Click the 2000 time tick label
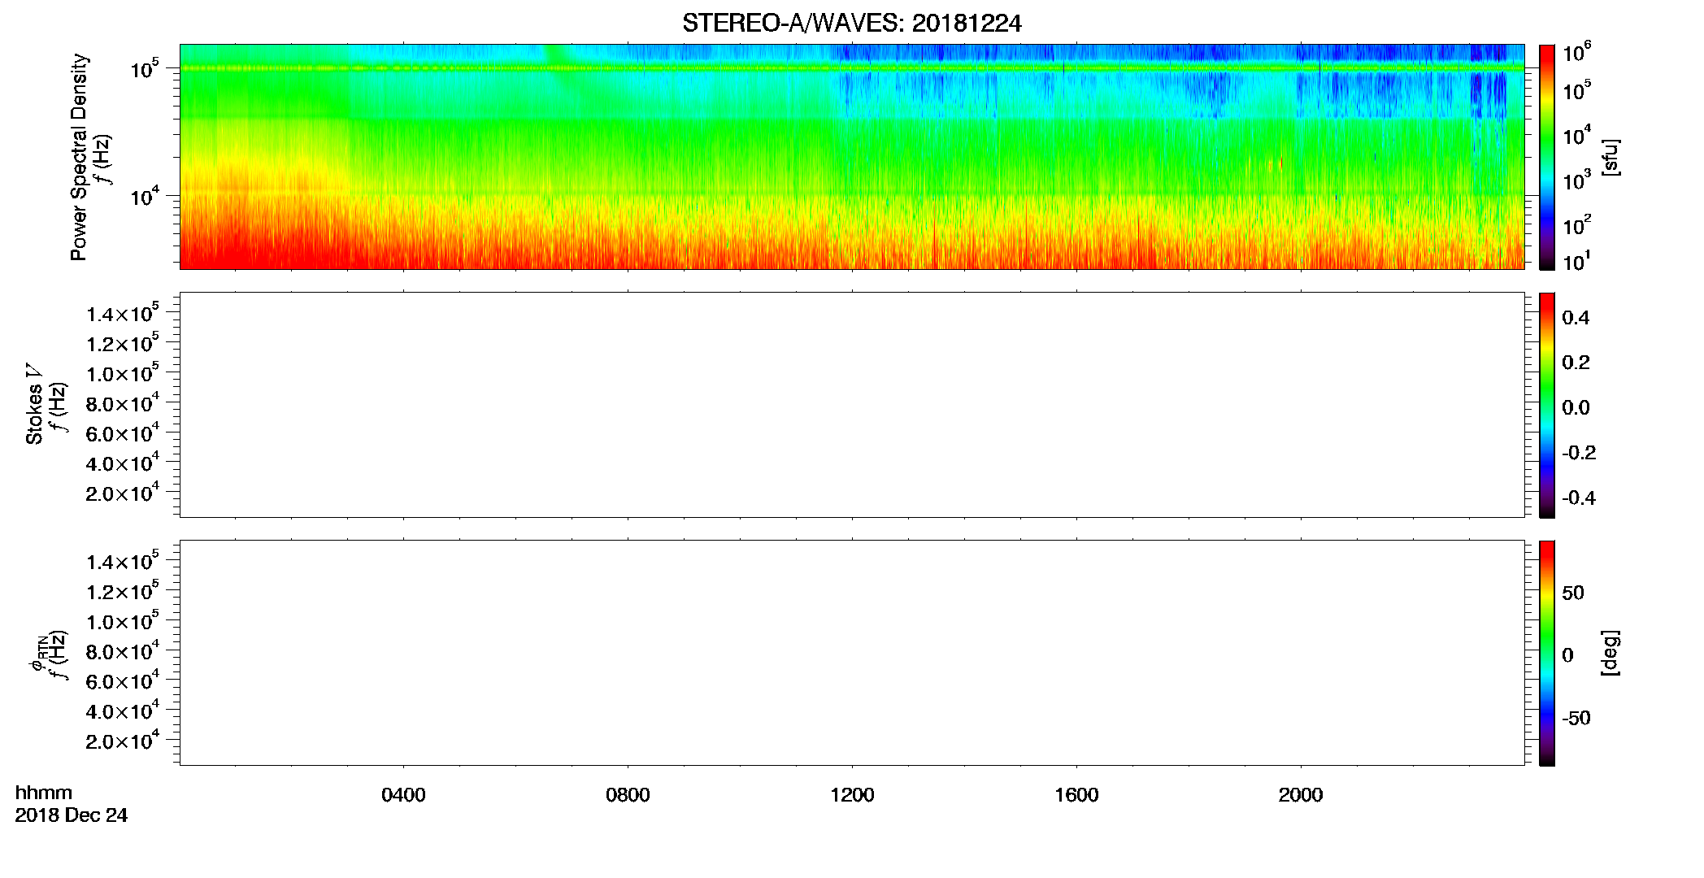The width and height of the screenshot is (1704, 878). 1301,795
